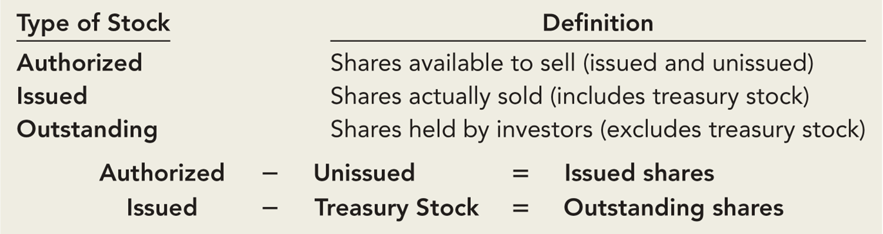Screen dimensions: 883x234
Task: Click the 'Type of Stock' column header
Action: pyautogui.click(x=93, y=24)
